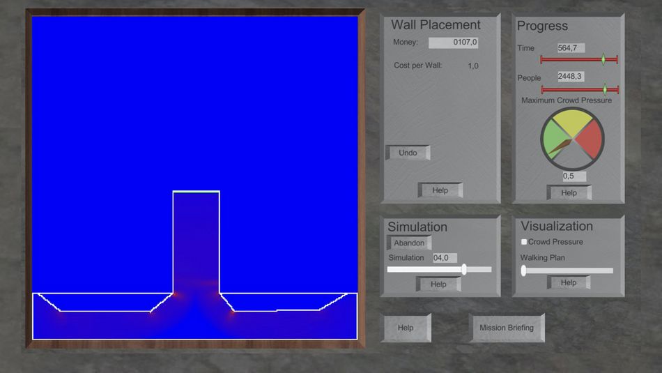Click the Money value field
662x373 pixels.
(x=453, y=43)
